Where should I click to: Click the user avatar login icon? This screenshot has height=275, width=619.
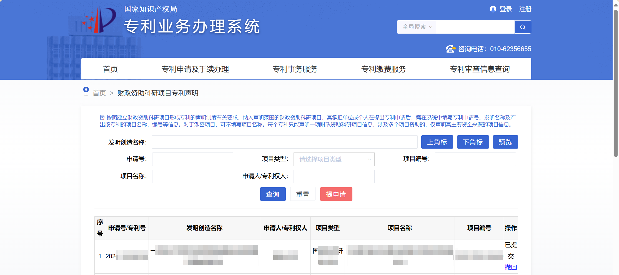(x=493, y=9)
